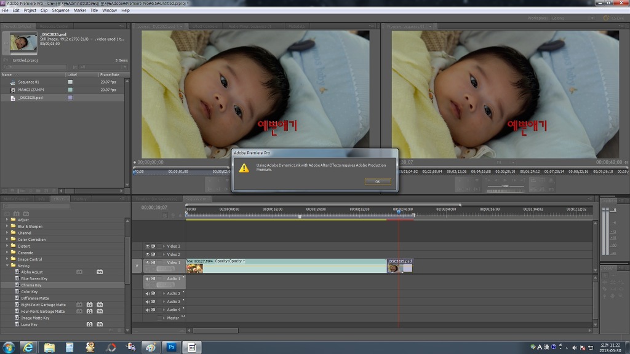Open the Marker menu
630x354 pixels.
pos(80,10)
